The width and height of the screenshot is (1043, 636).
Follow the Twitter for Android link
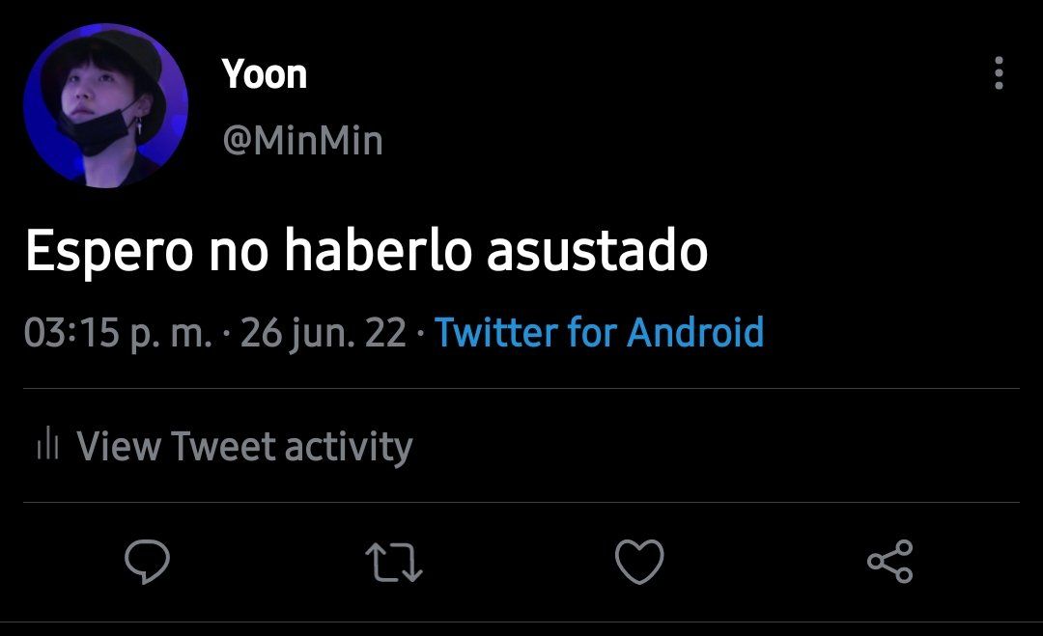pos(599,332)
